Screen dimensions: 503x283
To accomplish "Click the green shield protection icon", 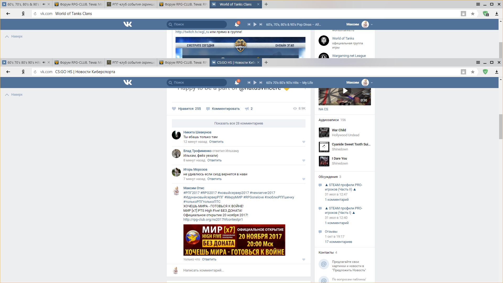I will click(x=485, y=72).
